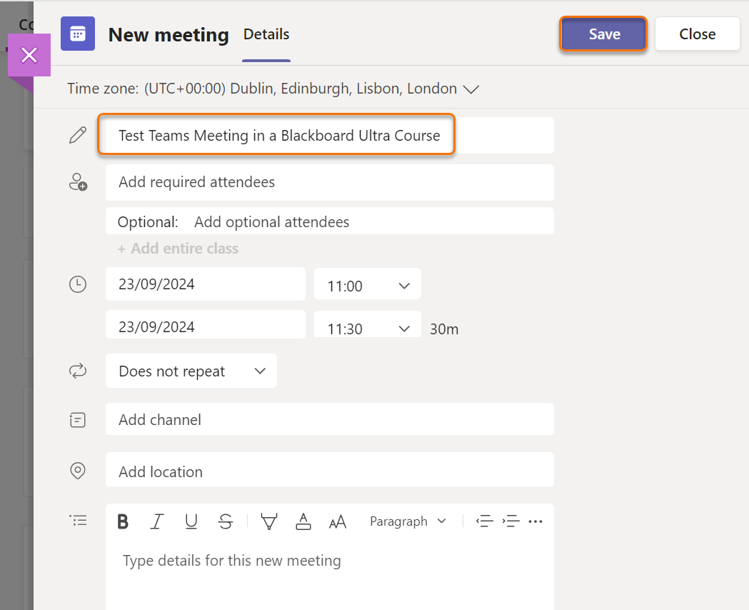Open more formatting options ellipsis
Image resolution: width=749 pixels, height=610 pixels.
[x=536, y=521]
